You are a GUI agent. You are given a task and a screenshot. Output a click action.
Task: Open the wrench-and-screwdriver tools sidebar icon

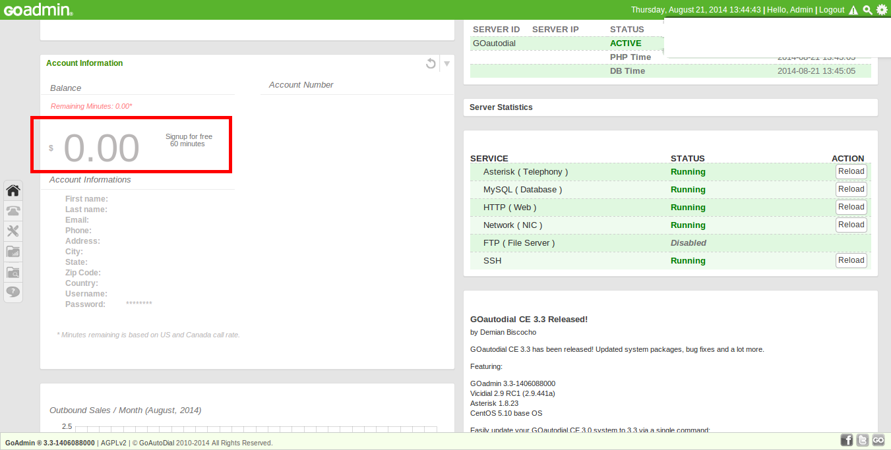[13, 231]
